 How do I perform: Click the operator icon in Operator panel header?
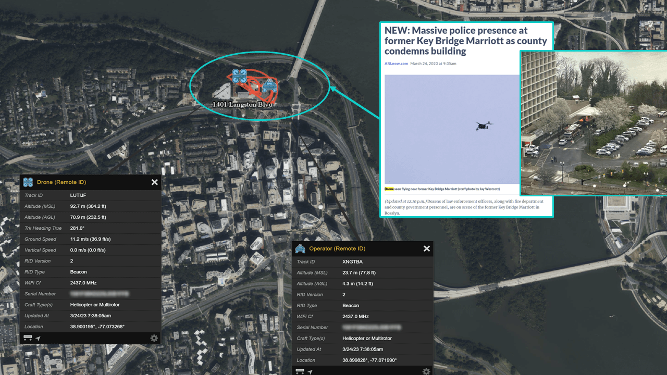point(300,249)
